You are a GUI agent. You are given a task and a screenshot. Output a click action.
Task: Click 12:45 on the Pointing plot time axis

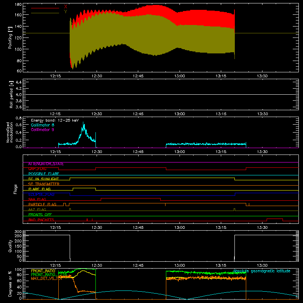point(138,76)
